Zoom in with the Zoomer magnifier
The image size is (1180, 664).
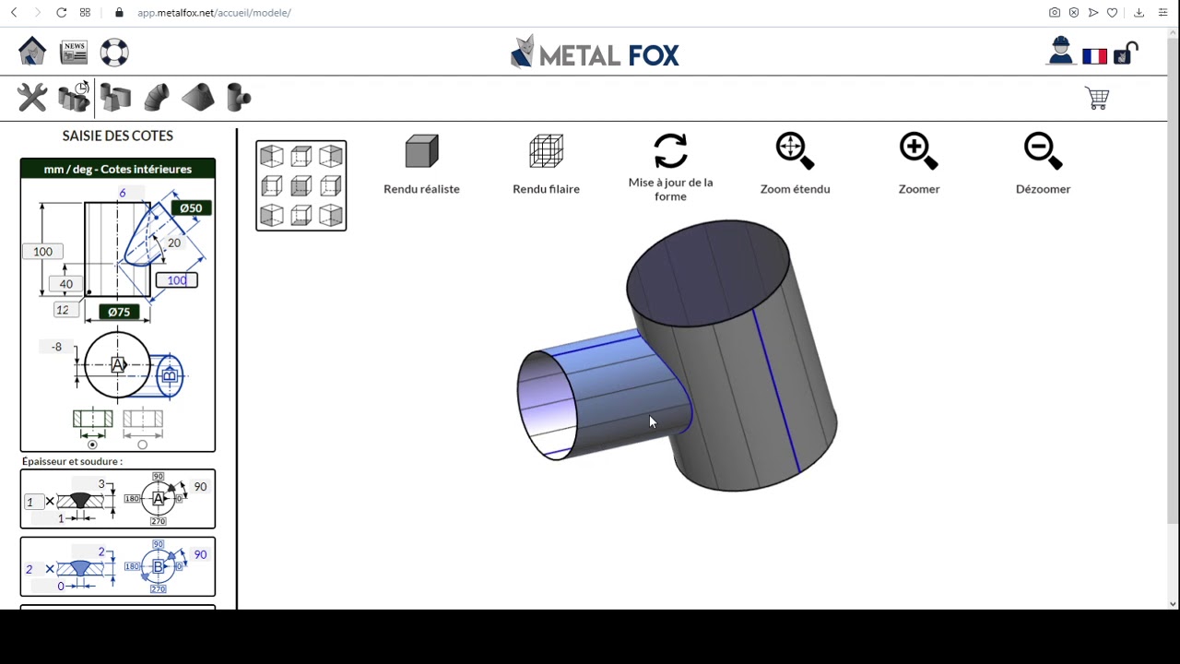[919, 164]
